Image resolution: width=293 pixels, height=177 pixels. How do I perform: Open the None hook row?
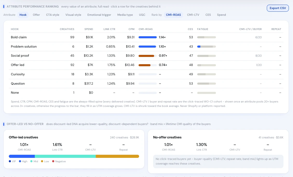point(146,93)
